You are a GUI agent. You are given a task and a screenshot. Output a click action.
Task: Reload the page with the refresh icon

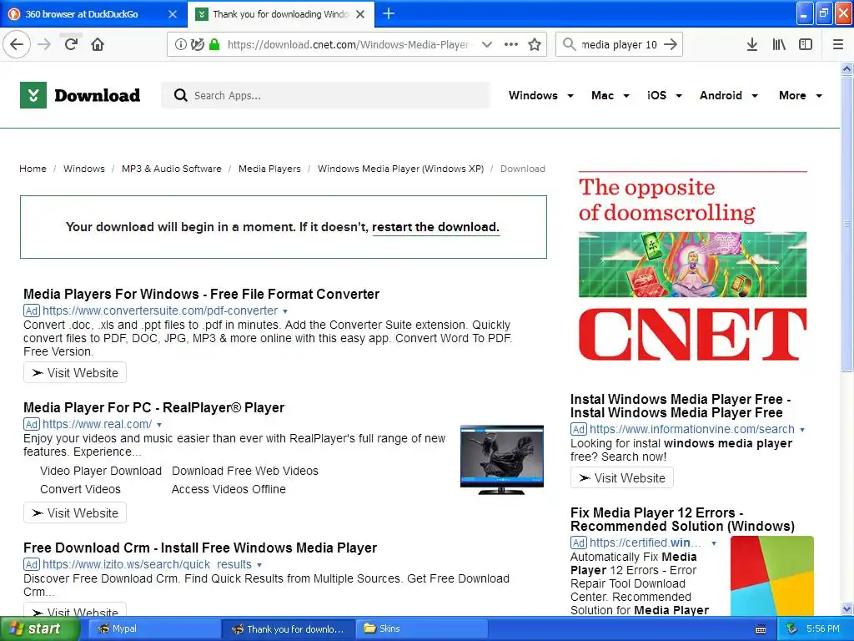coord(71,44)
